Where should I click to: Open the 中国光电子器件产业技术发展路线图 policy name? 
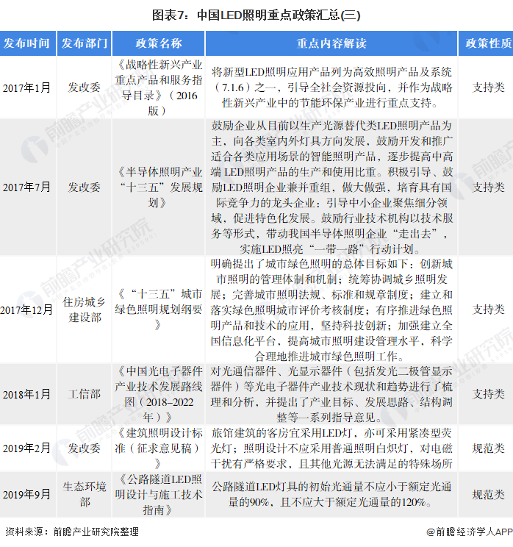tap(159, 394)
